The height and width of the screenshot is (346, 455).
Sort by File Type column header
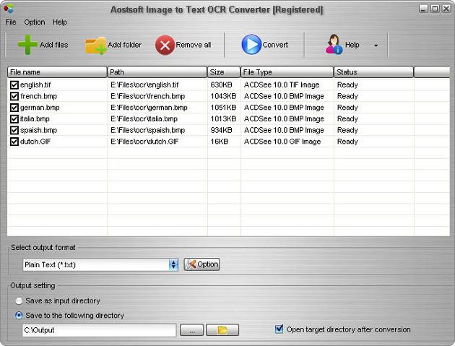(287, 72)
